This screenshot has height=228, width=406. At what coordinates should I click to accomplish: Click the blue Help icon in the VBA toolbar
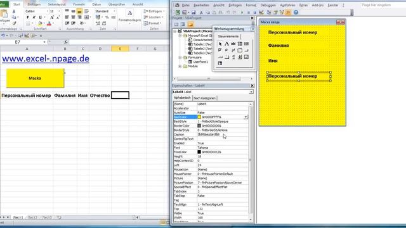pyautogui.click(x=296, y=13)
